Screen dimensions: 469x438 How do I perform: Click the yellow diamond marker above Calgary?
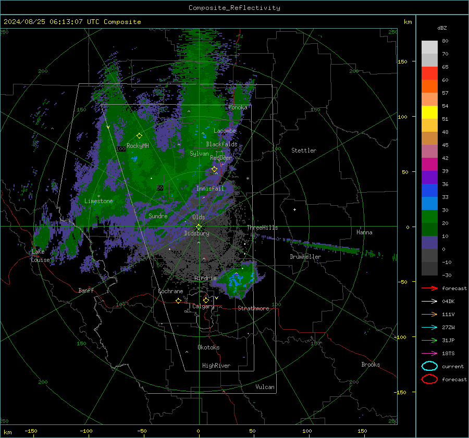tap(206, 300)
